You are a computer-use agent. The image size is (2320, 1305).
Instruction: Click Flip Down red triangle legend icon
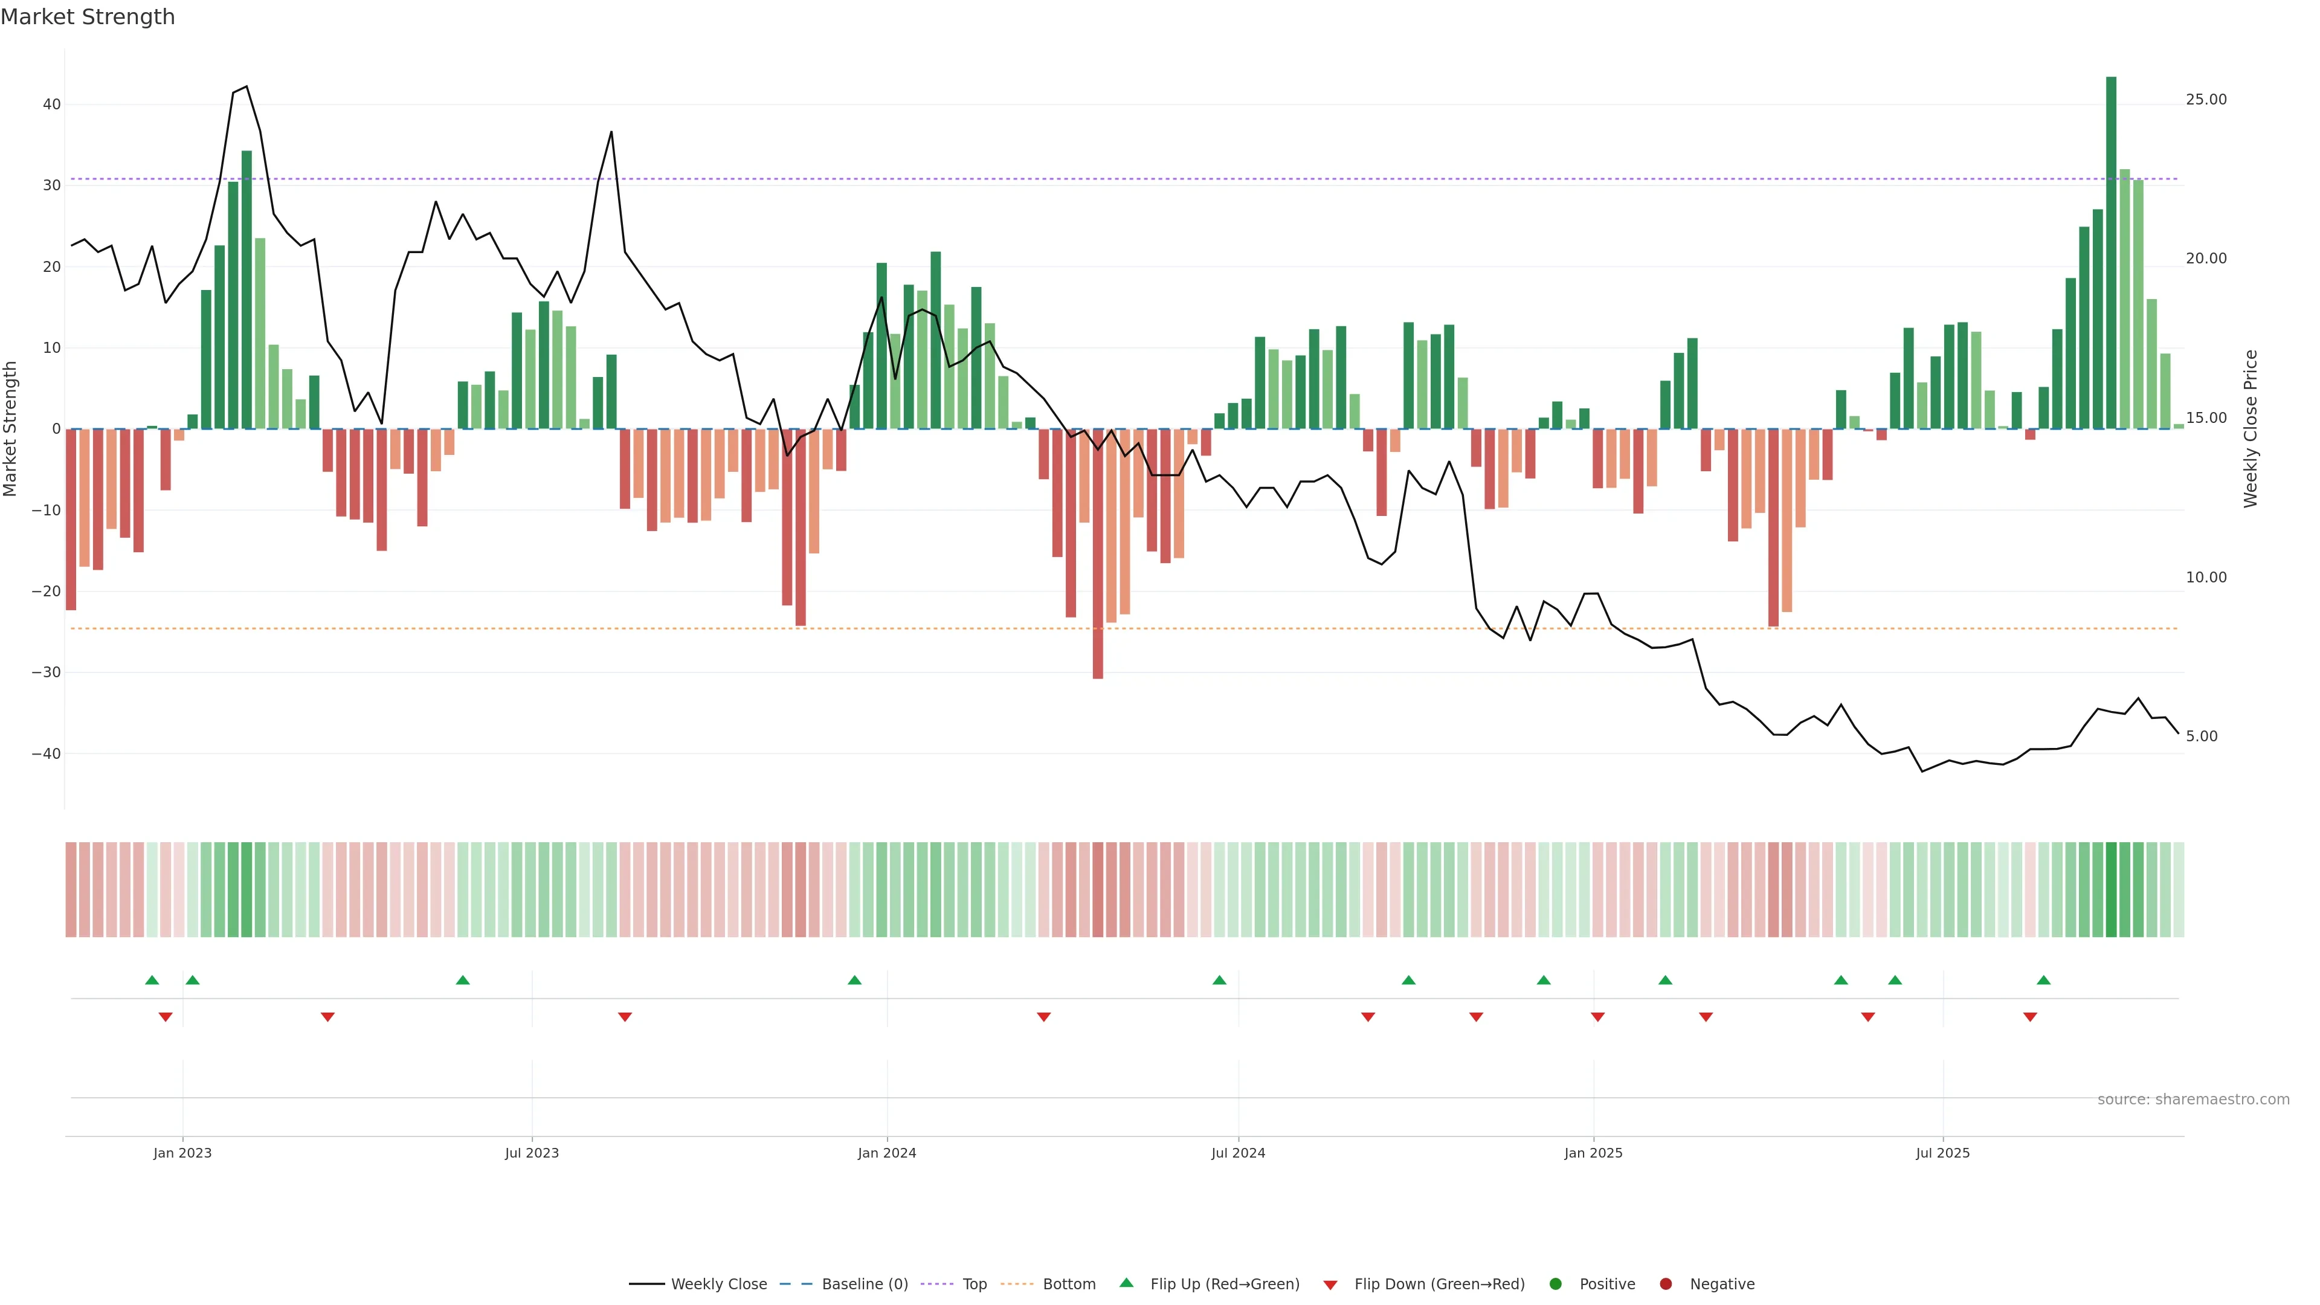(x=1330, y=1285)
